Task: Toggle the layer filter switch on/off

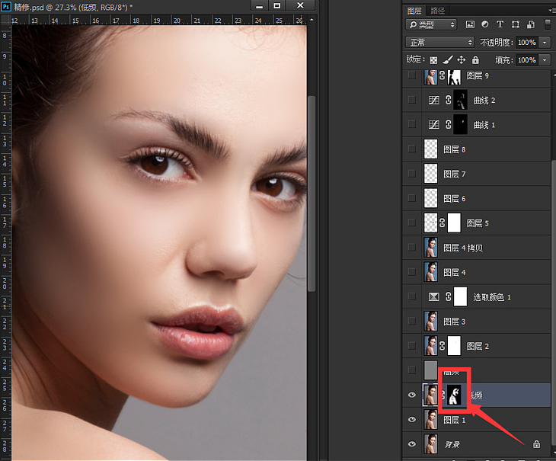Action: point(547,24)
